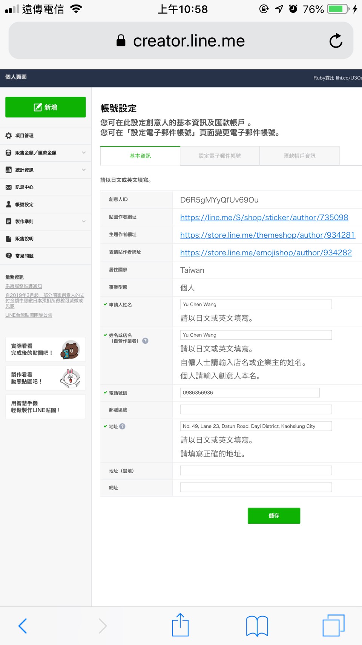
Task: Click the 郵遞區號 input field
Action: pos(256,409)
